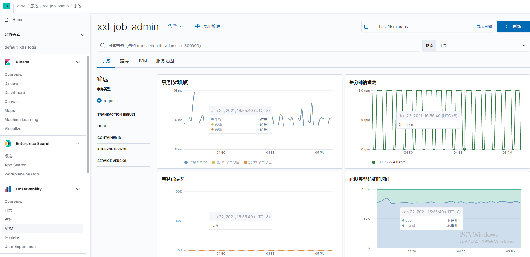
Task: Open 日志 under Observability
Action: [8, 210]
